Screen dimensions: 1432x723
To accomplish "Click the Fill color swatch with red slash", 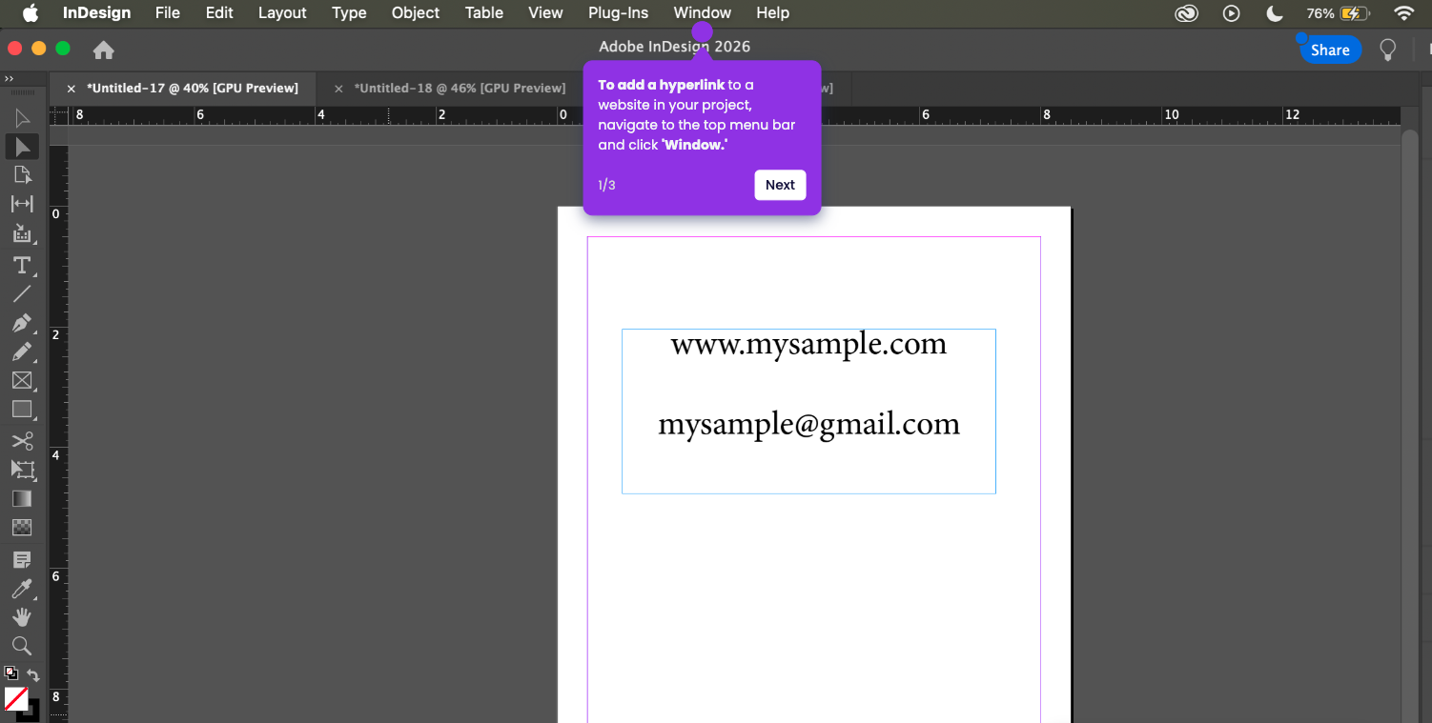I will (16, 699).
